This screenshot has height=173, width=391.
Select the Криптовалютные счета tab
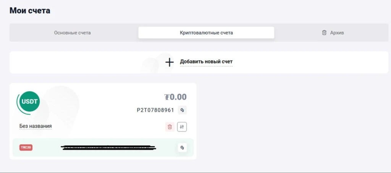206,33
